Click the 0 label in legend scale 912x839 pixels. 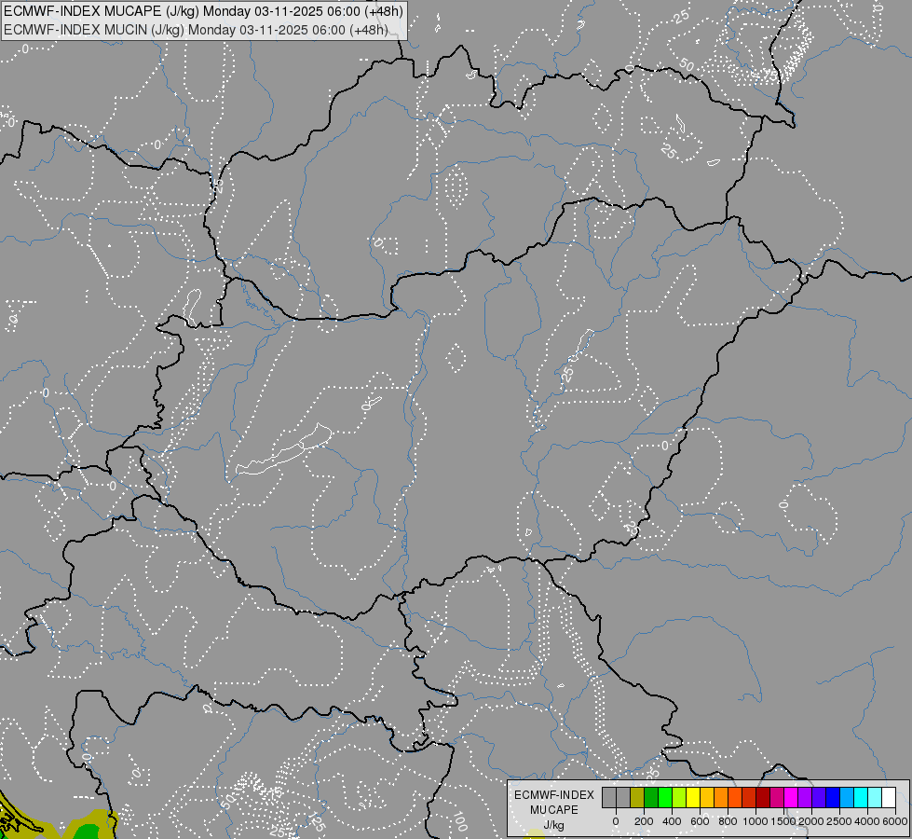616,821
